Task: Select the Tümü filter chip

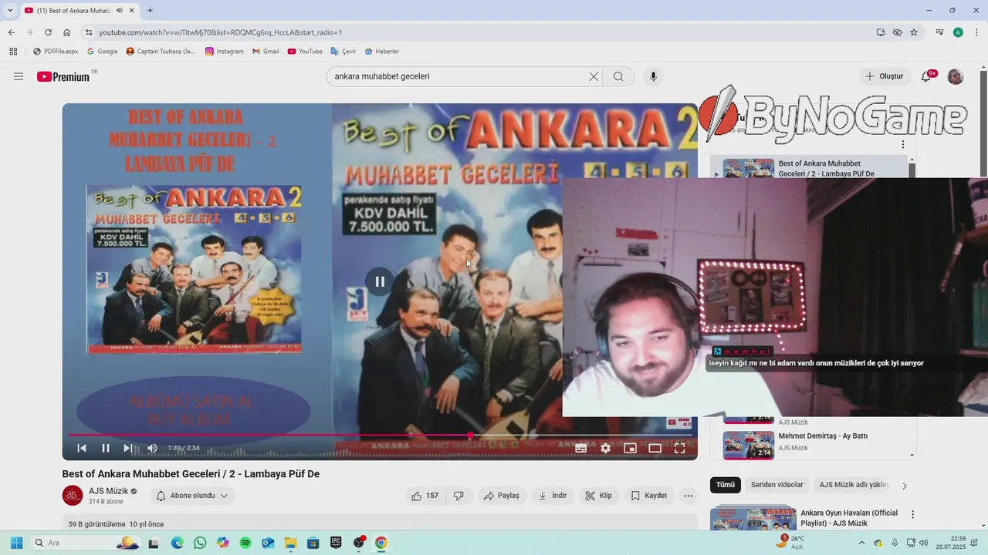Action: [x=726, y=485]
